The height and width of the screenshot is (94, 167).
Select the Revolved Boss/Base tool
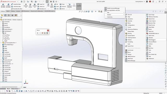[8, 5]
